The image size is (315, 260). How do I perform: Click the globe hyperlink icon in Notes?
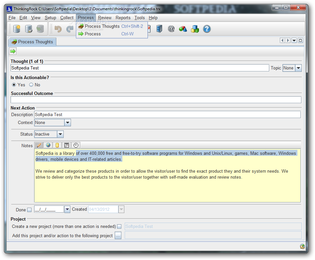coord(48,145)
